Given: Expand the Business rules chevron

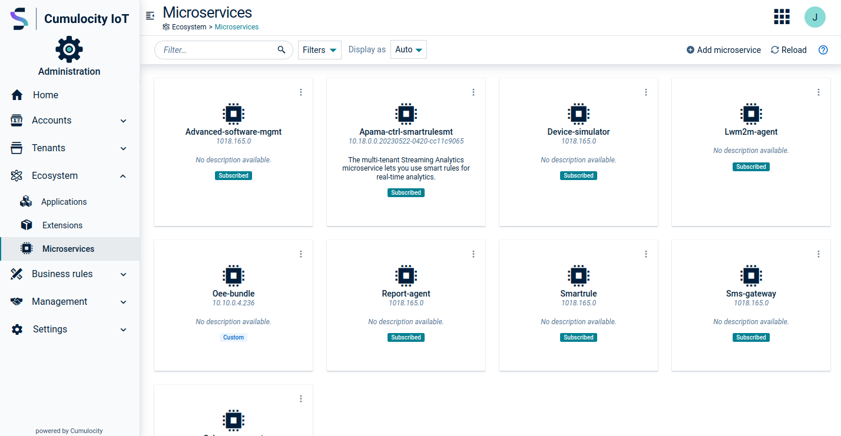Looking at the screenshot, I should (124, 274).
